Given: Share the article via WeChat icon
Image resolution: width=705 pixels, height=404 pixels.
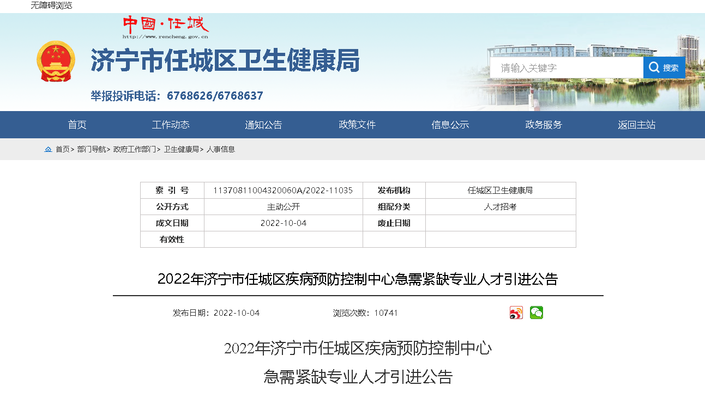Looking at the screenshot, I should (x=537, y=313).
